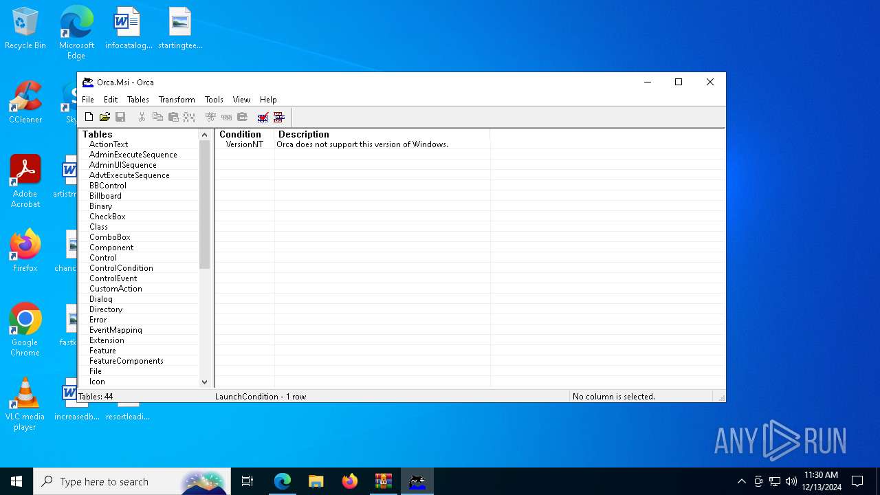
Task: Open File Explorer from the taskbar
Action: [x=316, y=481]
